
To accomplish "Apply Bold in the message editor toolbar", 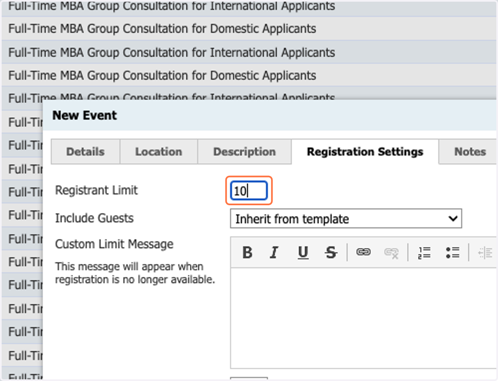I will (x=247, y=252).
